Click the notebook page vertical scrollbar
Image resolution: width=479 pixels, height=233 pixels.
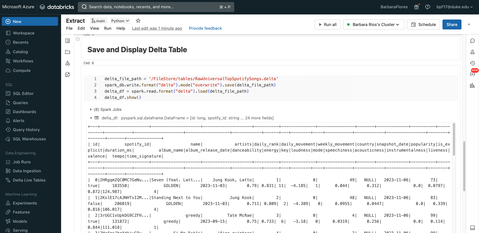(464, 166)
